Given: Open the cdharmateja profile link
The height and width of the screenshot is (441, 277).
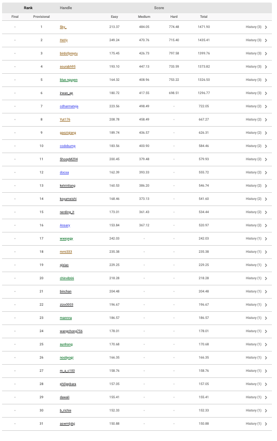Looking at the screenshot, I should (x=69, y=106).
